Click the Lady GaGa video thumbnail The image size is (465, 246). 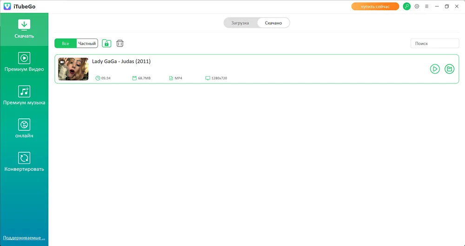pos(73,69)
